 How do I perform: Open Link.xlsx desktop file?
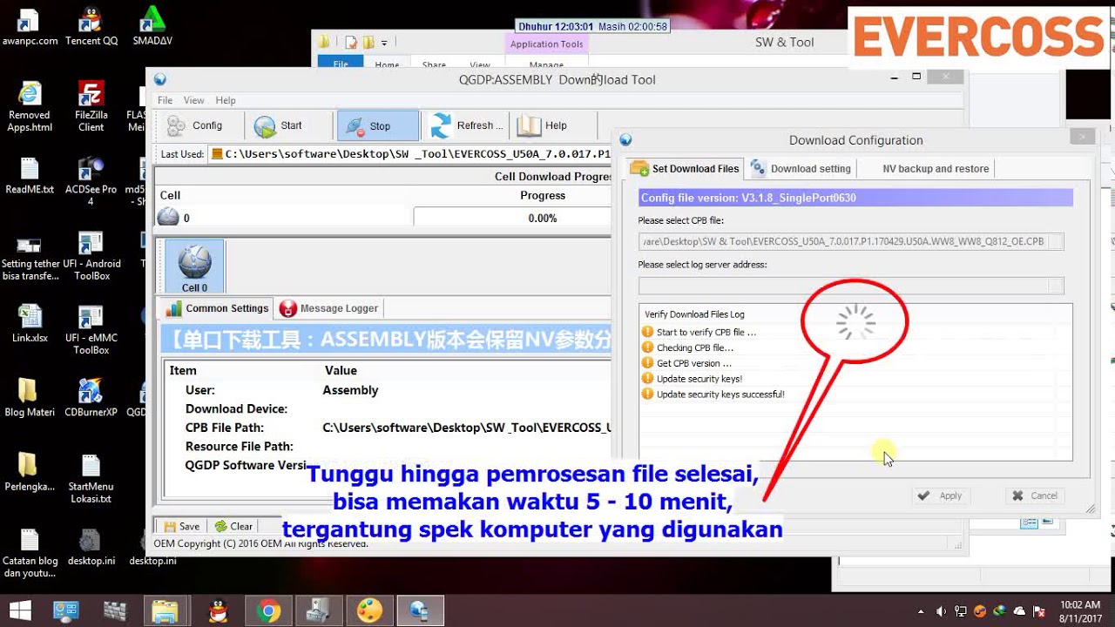point(30,324)
